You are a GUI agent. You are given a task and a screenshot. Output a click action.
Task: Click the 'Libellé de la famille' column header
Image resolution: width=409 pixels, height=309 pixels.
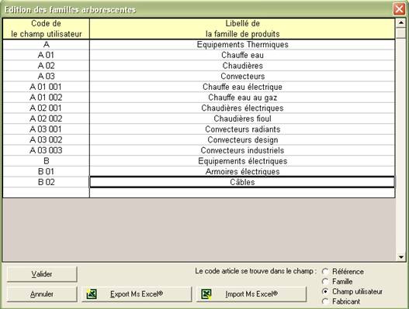(242, 29)
